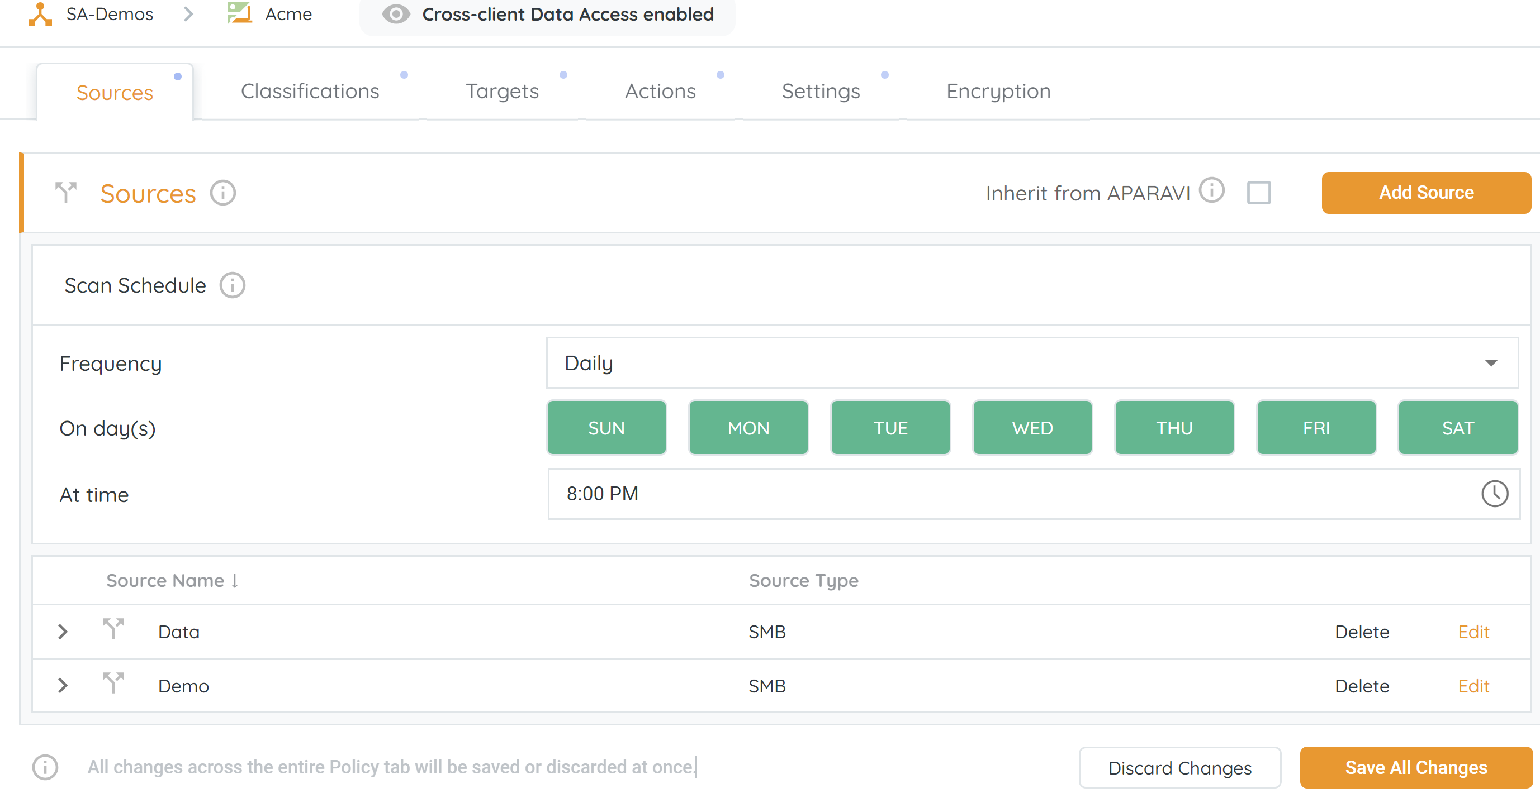
Task: Click the eye icon for cross-client access
Action: click(x=396, y=15)
